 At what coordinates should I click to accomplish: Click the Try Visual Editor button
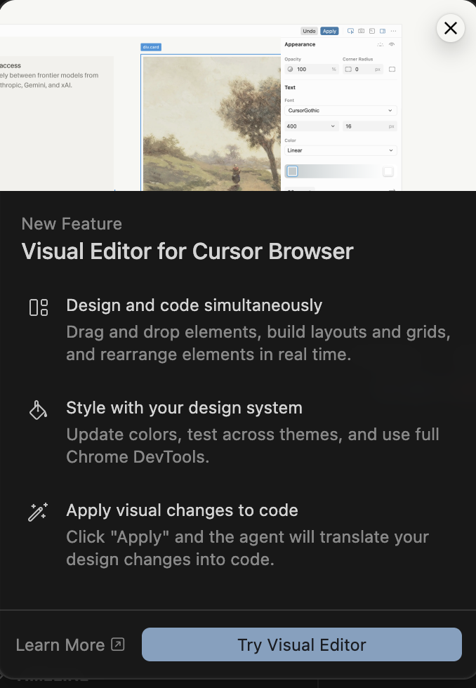point(301,644)
